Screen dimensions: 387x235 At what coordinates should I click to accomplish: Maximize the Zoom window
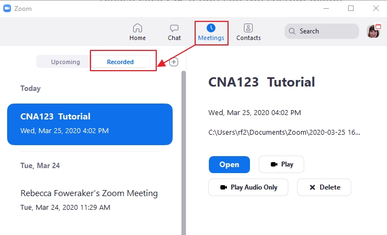click(351, 8)
